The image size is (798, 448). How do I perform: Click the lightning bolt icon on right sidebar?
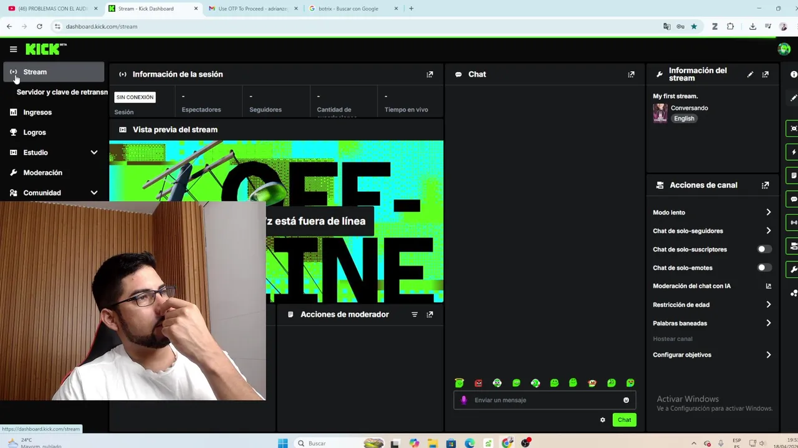point(794,152)
